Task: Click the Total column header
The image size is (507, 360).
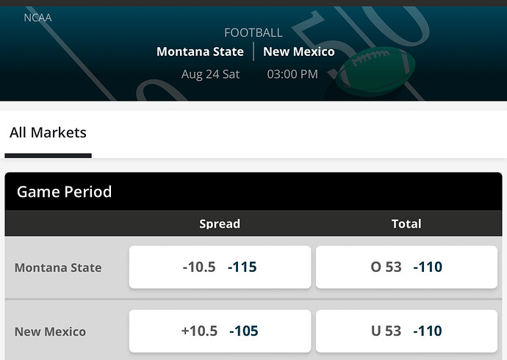Action: click(406, 224)
